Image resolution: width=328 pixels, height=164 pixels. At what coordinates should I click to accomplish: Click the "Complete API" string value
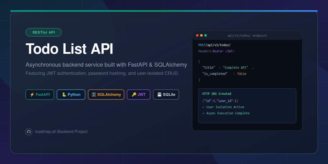pyautogui.click(x=235, y=68)
